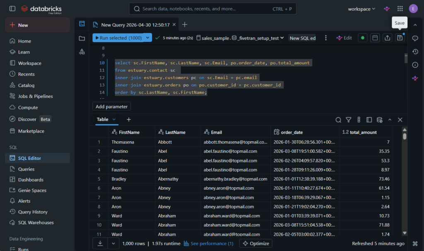Open the Databricks Assistant sparkle icon in top bar
The image size is (424, 251).
pos(387,9)
